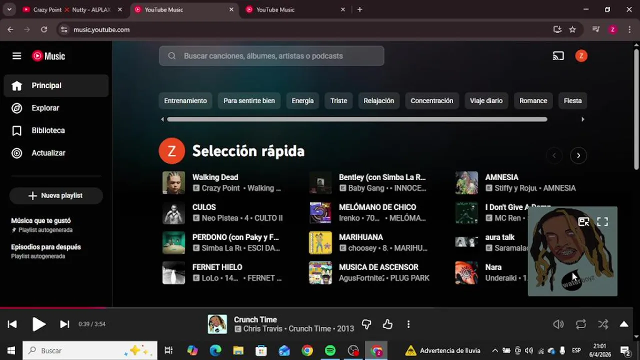Click the Z profile avatar by Selección rápida
Viewport: 640px width, 360px height.
(171, 151)
